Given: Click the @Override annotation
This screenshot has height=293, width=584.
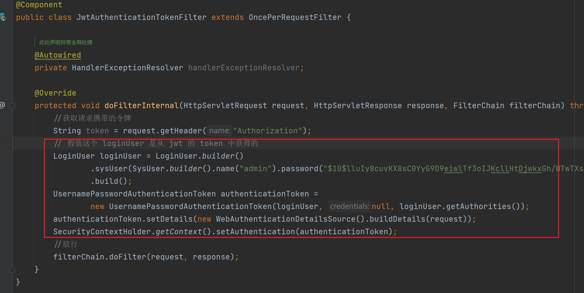Looking at the screenshot, I should [x=55, y=93].
